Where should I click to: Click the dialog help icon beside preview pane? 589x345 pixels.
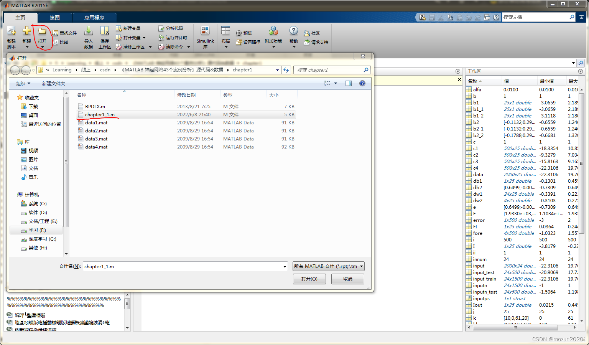tap(362, 83)
